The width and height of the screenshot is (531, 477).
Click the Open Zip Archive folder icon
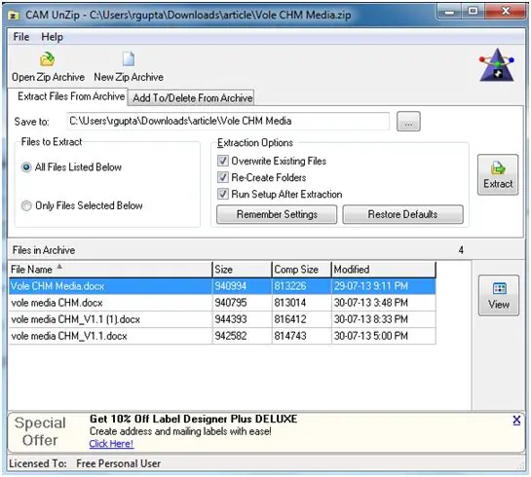47,59
